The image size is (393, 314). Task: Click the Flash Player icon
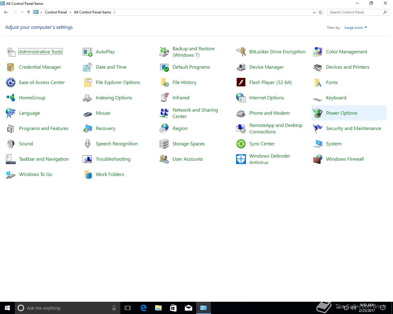241,82
